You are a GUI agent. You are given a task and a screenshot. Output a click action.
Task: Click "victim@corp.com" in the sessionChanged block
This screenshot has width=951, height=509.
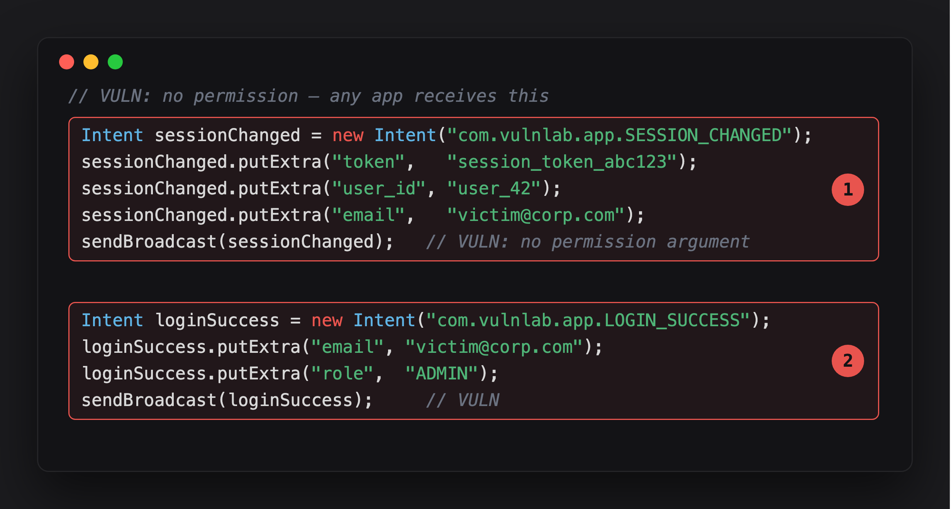[x=536, y=215]
